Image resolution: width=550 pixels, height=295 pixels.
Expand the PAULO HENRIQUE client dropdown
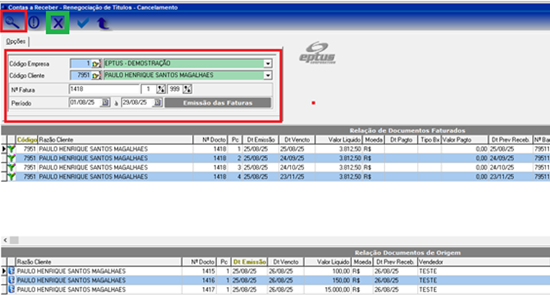(x=267, y=76)
